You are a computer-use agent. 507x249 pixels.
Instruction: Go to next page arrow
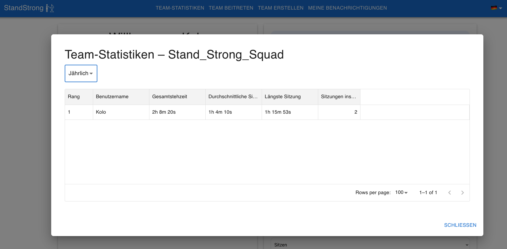click(463, 193)
